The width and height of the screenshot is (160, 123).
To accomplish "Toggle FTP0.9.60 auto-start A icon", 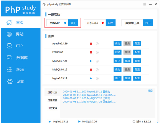I will pos(97,52).
